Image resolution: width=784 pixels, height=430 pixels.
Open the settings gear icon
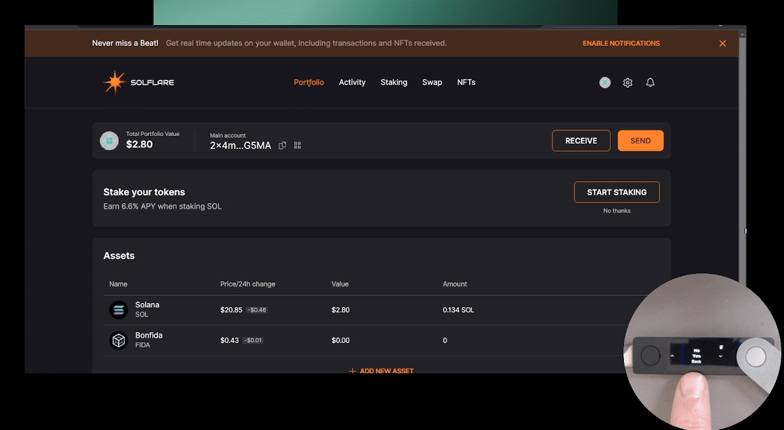(x=628, y=82)
